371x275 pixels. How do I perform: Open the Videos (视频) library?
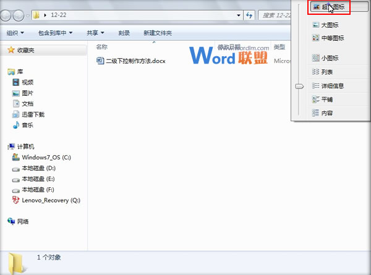point(27,82)
